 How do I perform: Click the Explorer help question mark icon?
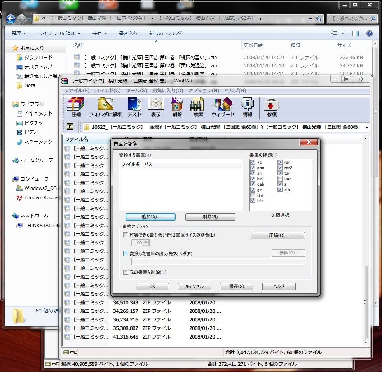tap(369, 33)
